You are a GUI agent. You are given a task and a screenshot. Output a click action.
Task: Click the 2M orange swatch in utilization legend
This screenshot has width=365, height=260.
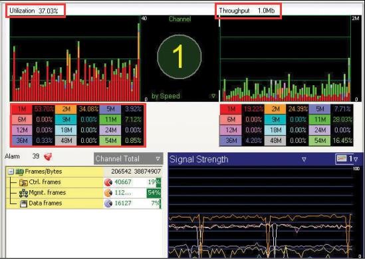click(66, 109)
